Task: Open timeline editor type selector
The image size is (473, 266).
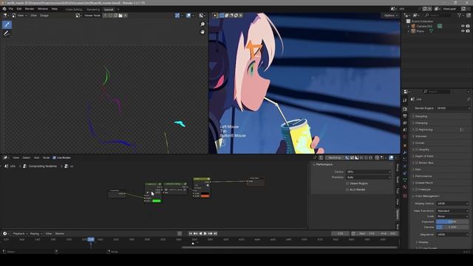Action: (6, 233)
